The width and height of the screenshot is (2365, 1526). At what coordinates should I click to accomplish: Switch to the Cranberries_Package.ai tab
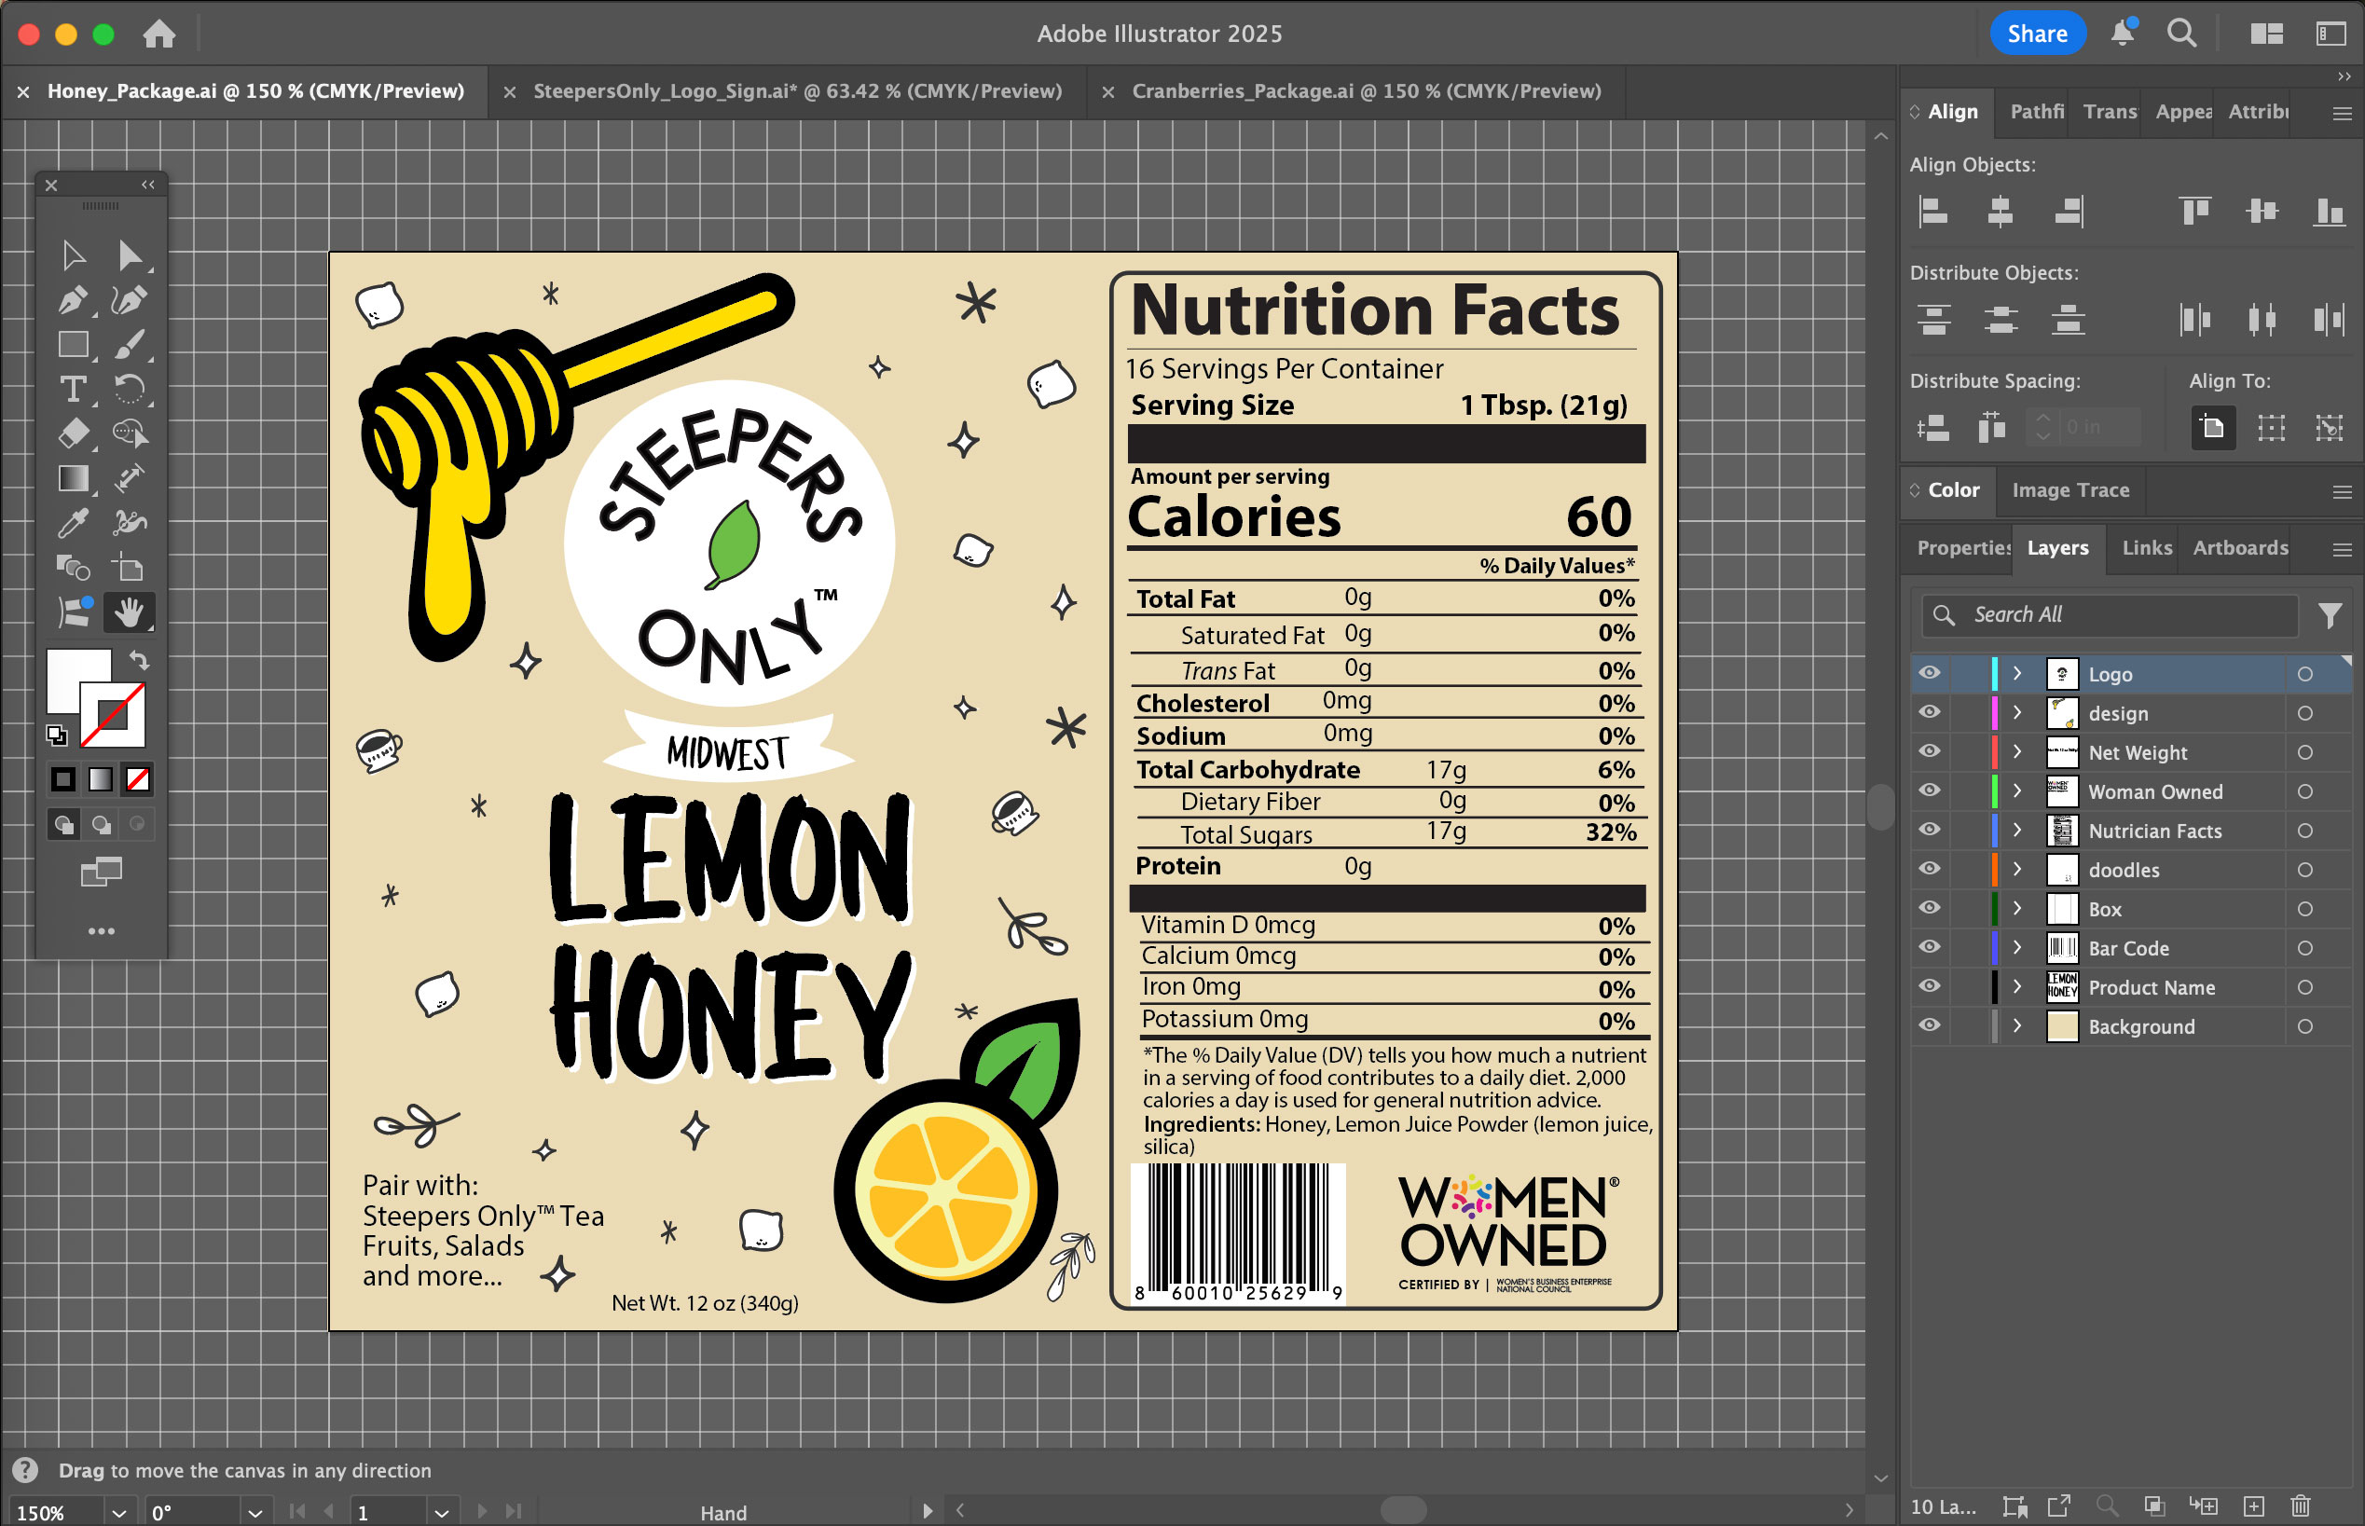[1366, 91]
